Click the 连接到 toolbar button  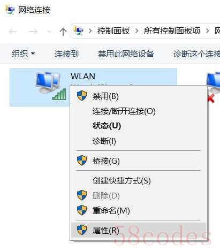(x=66, y=54)
